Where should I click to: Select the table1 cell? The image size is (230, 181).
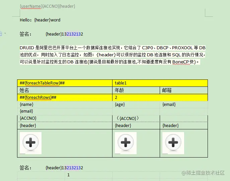click(160, 83)
